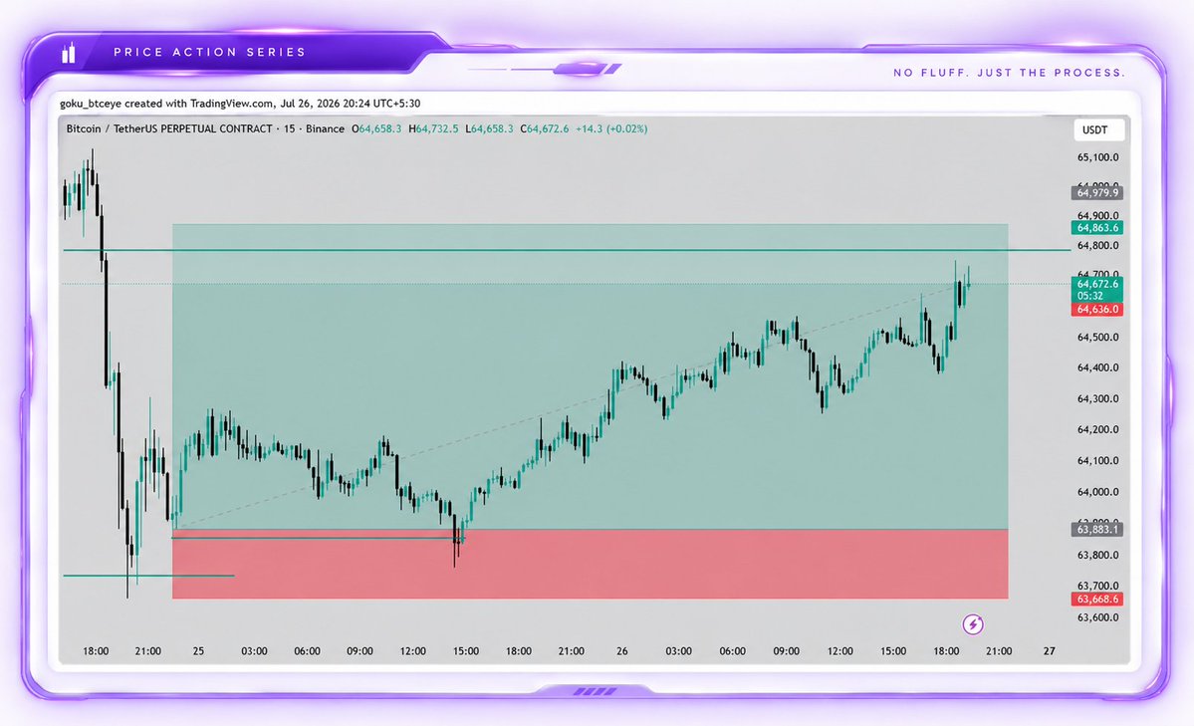The image size is (1194, 726).
Task: Select the red 63,668.6 stop price tag
Action: pos(1096,600)
